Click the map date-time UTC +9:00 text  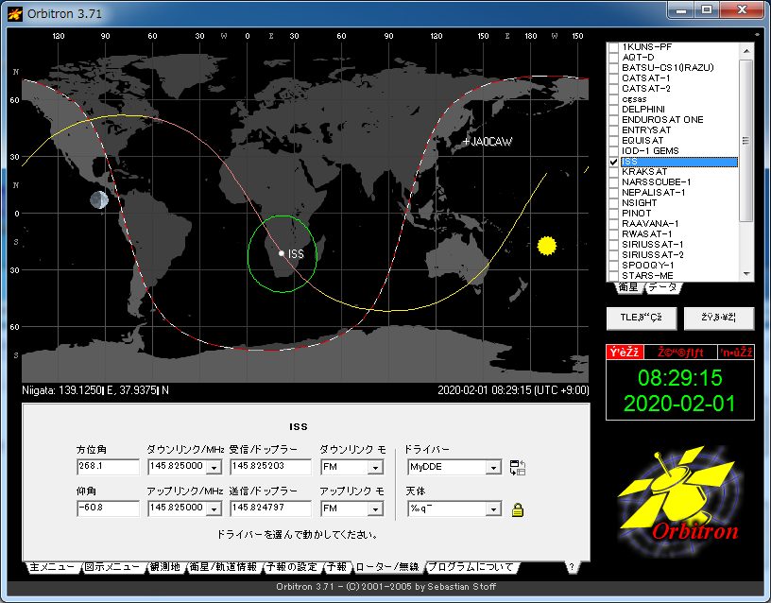tap(513, 390)
